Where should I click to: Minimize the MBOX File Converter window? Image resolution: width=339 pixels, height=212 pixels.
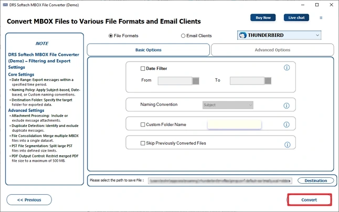coord(303,5)
